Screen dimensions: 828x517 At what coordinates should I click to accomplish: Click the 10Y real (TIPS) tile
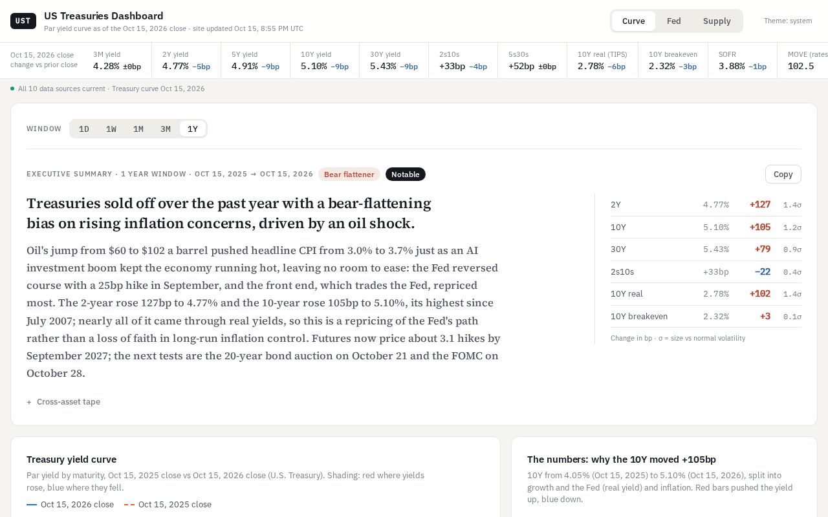click(602, 60)
